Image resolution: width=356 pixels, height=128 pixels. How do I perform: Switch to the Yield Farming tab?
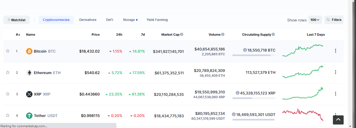pos(157,20)
